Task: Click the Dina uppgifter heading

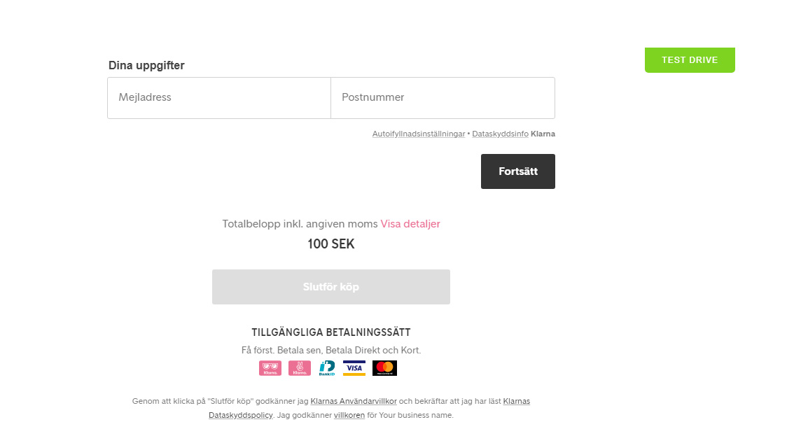Action: click(146, 65)
